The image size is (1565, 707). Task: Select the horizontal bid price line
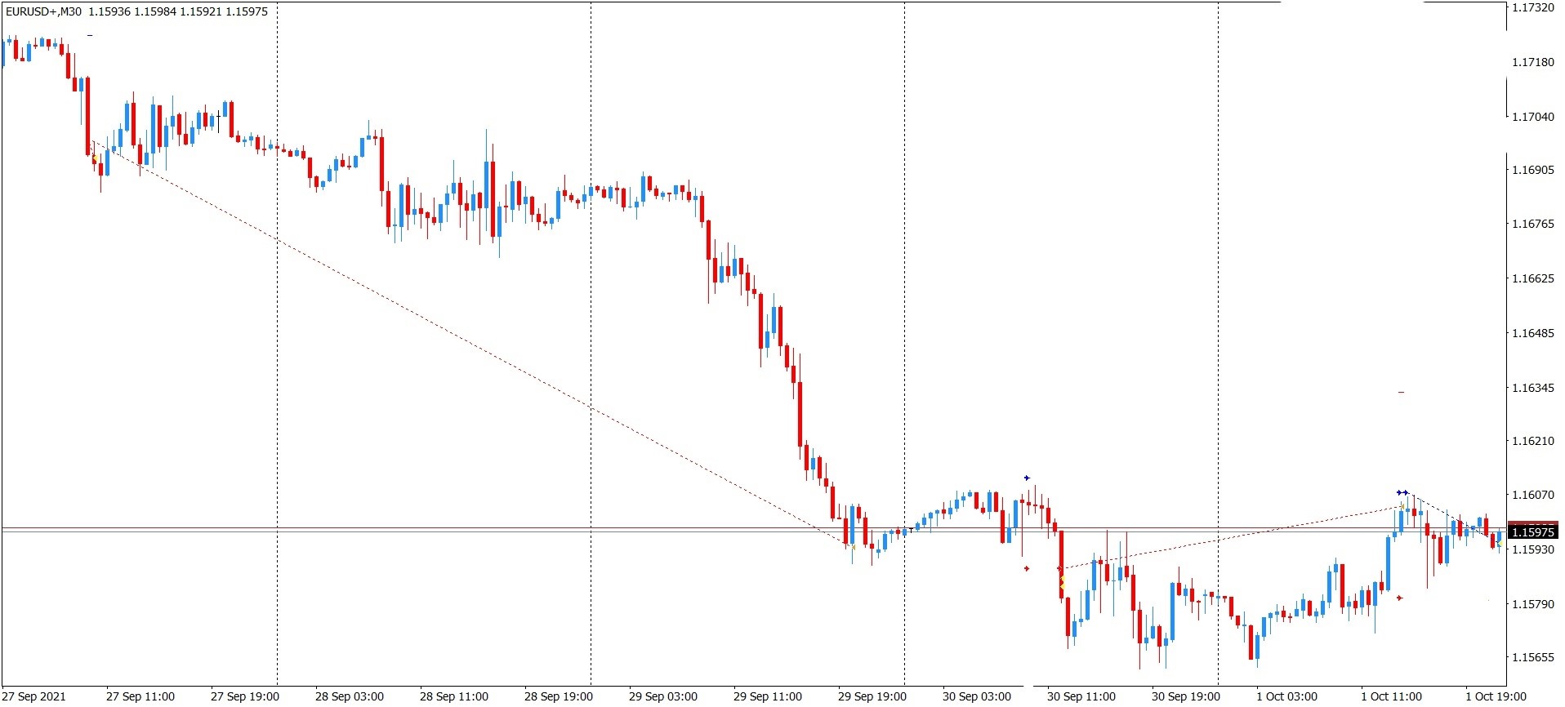coord(753,532)
